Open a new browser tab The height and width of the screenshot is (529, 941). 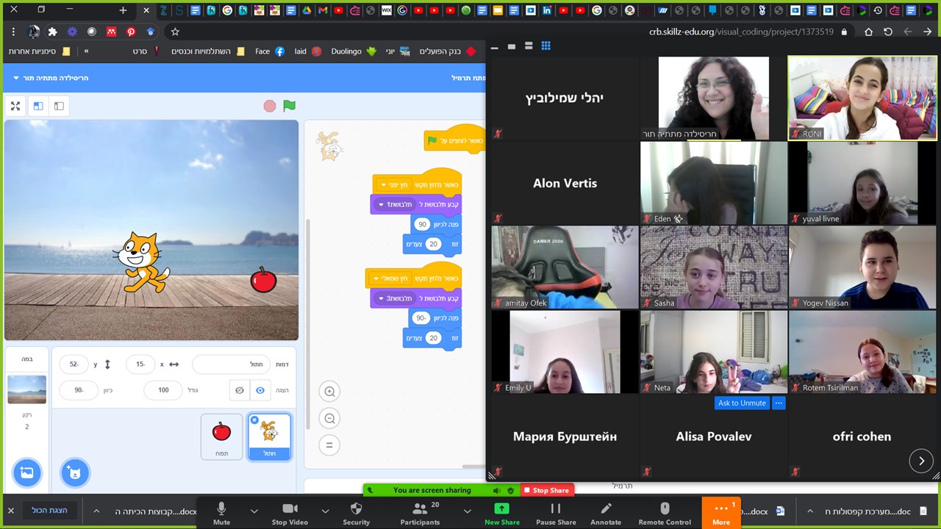click(123, 10)
